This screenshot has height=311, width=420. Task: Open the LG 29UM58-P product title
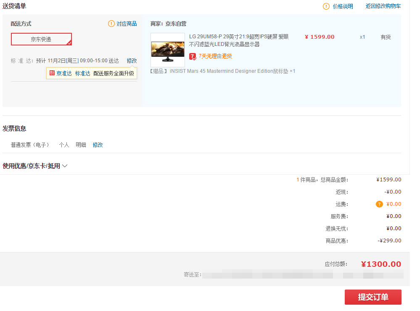tap(239, 40)
